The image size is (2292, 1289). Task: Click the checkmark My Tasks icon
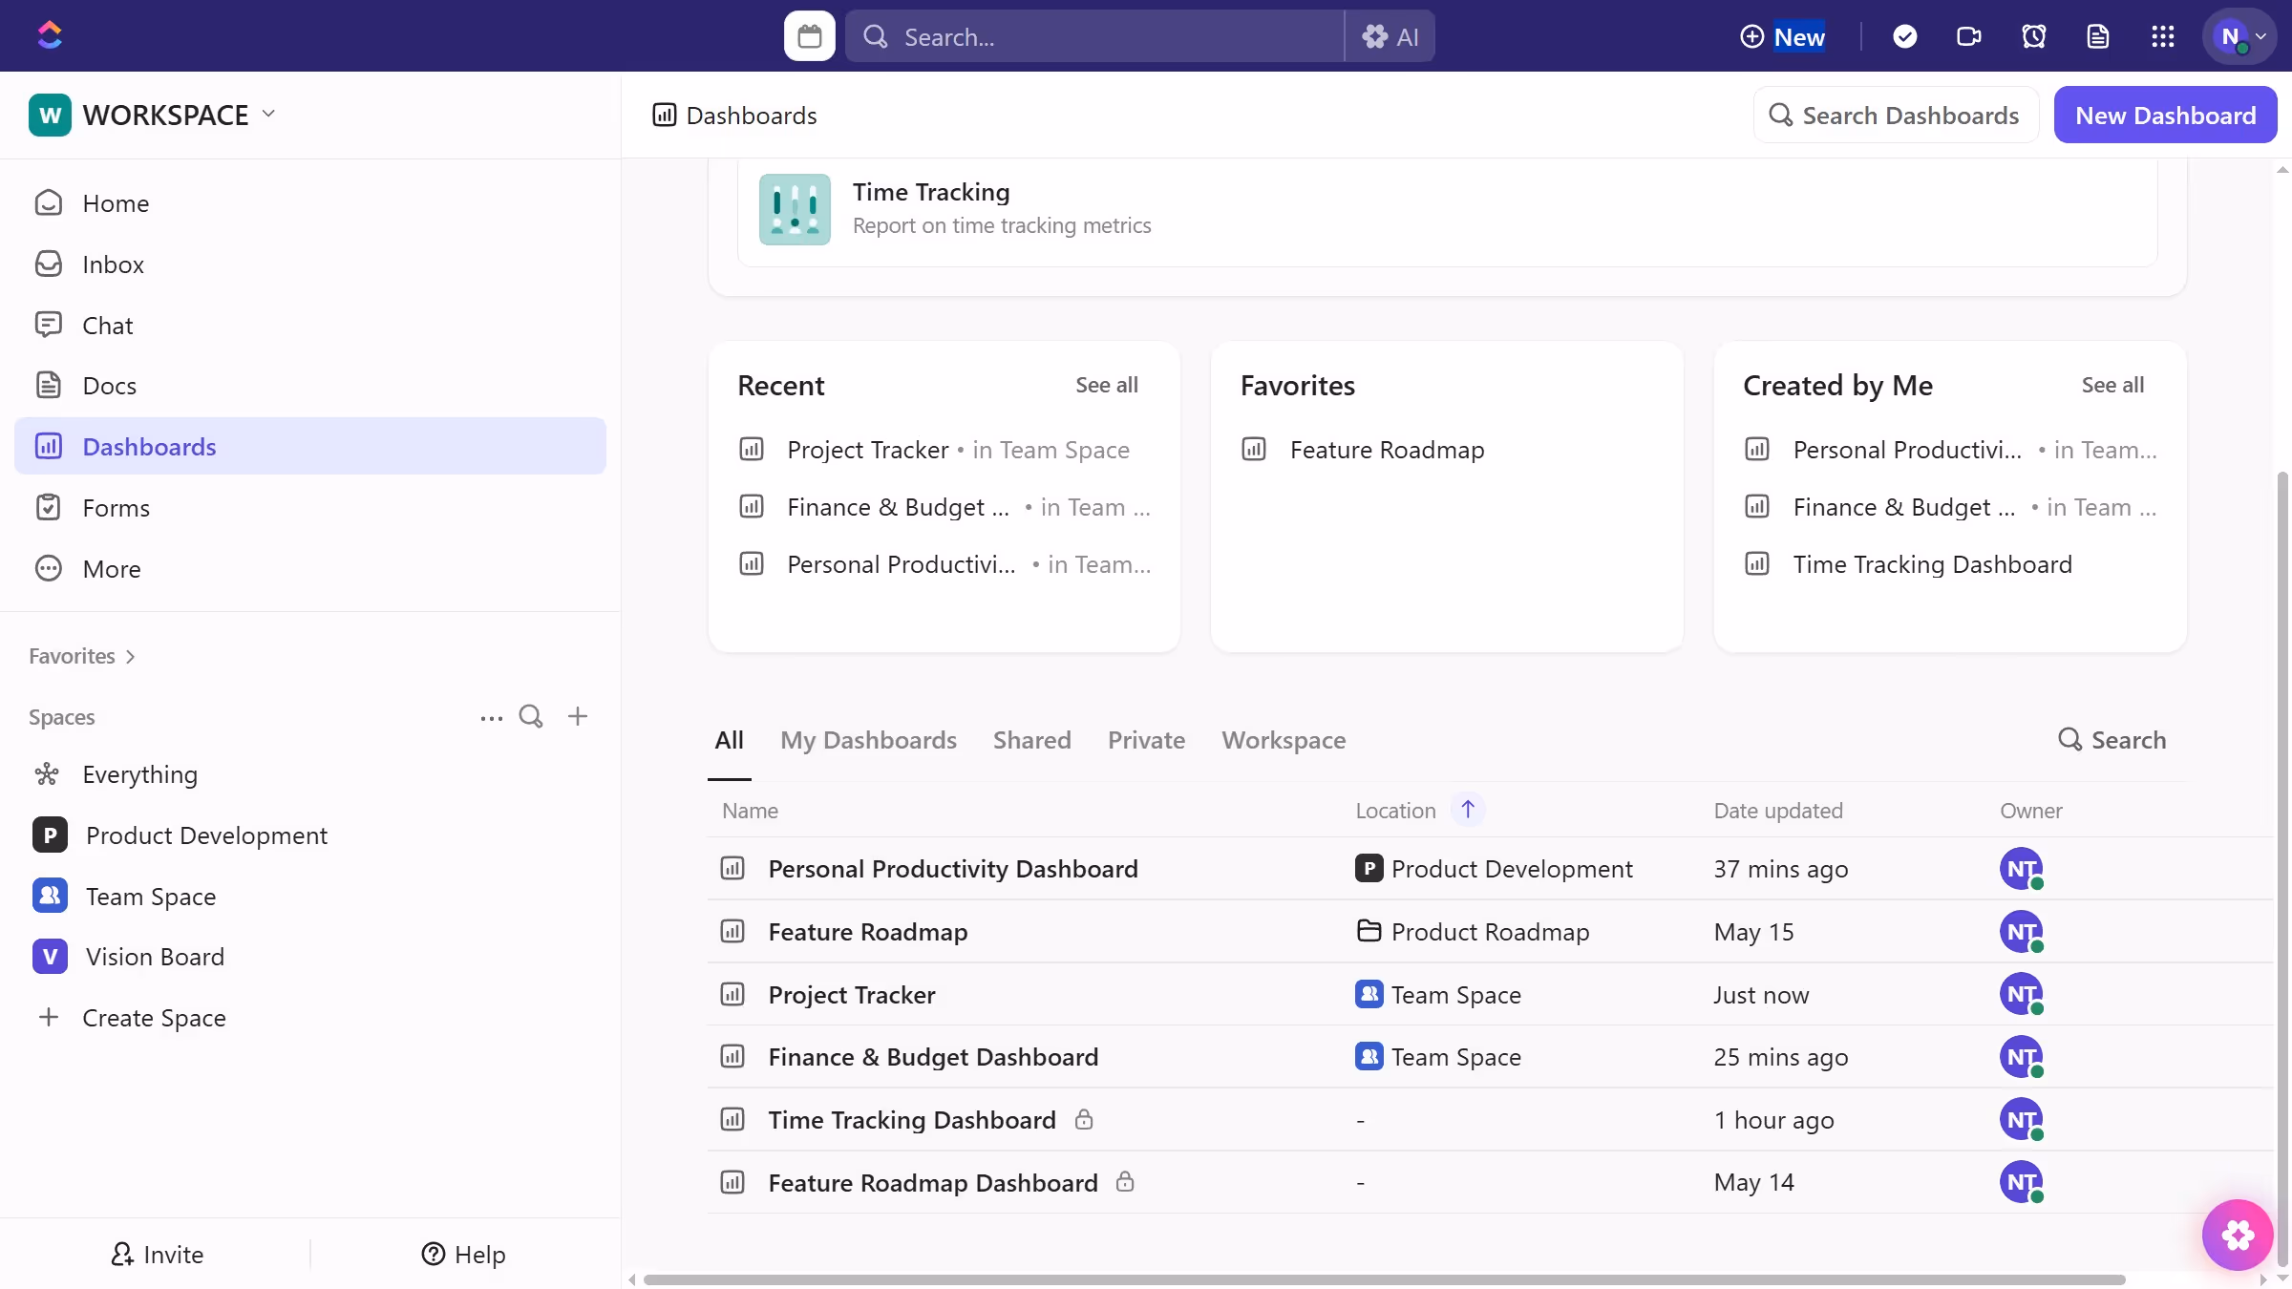pyautogui.click(x=1904, y=36)
